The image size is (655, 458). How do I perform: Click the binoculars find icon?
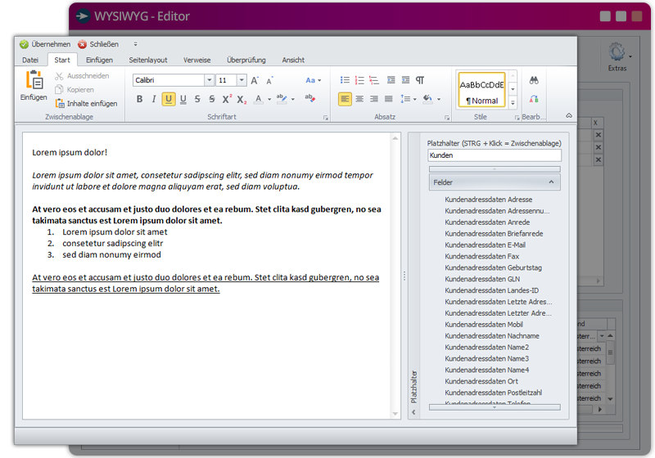[x=534, y=80]
